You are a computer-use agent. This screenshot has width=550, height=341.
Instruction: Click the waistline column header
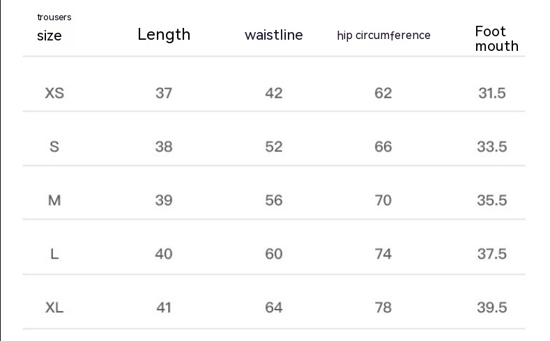coord(274,35)
